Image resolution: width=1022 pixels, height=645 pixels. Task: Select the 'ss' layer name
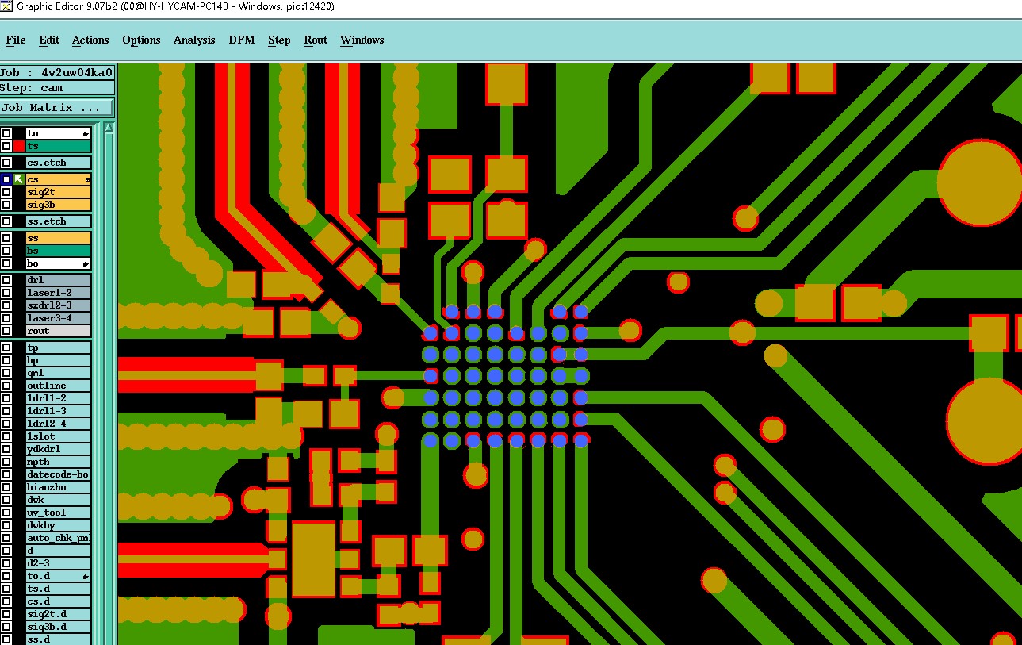coord(59,238)
